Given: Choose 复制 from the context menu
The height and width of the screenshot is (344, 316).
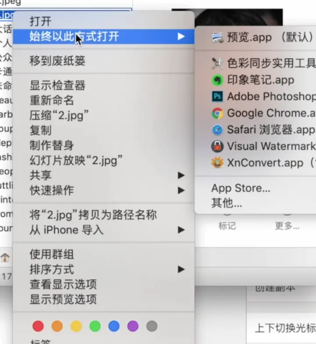Looking at the screenshot, I should 104,130.
